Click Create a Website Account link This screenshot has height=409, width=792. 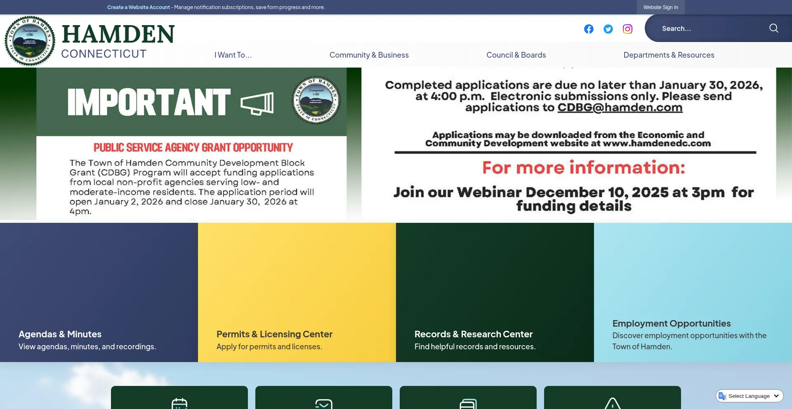coord(139,7)
